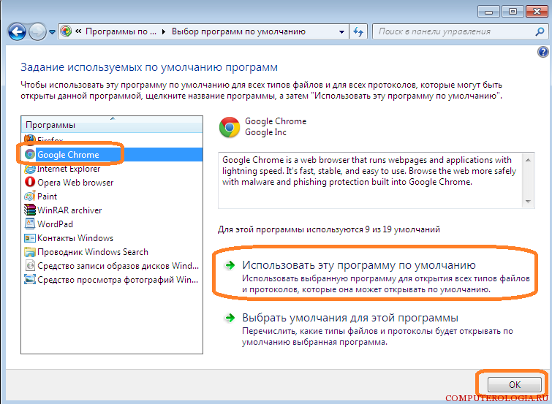
Task: Click the '9 из 19 умолчаний' status text
Action: (x=402, y=229)
